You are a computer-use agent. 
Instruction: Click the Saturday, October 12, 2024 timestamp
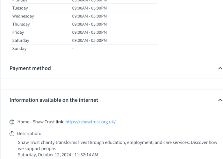[58, 155]
